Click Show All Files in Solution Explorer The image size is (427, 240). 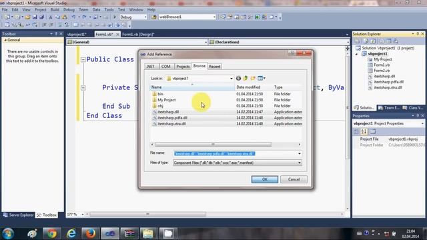click(366, 41)
